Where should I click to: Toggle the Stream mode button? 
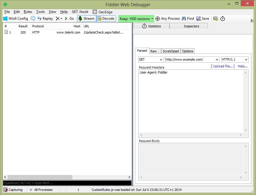(x=86, y=19)
